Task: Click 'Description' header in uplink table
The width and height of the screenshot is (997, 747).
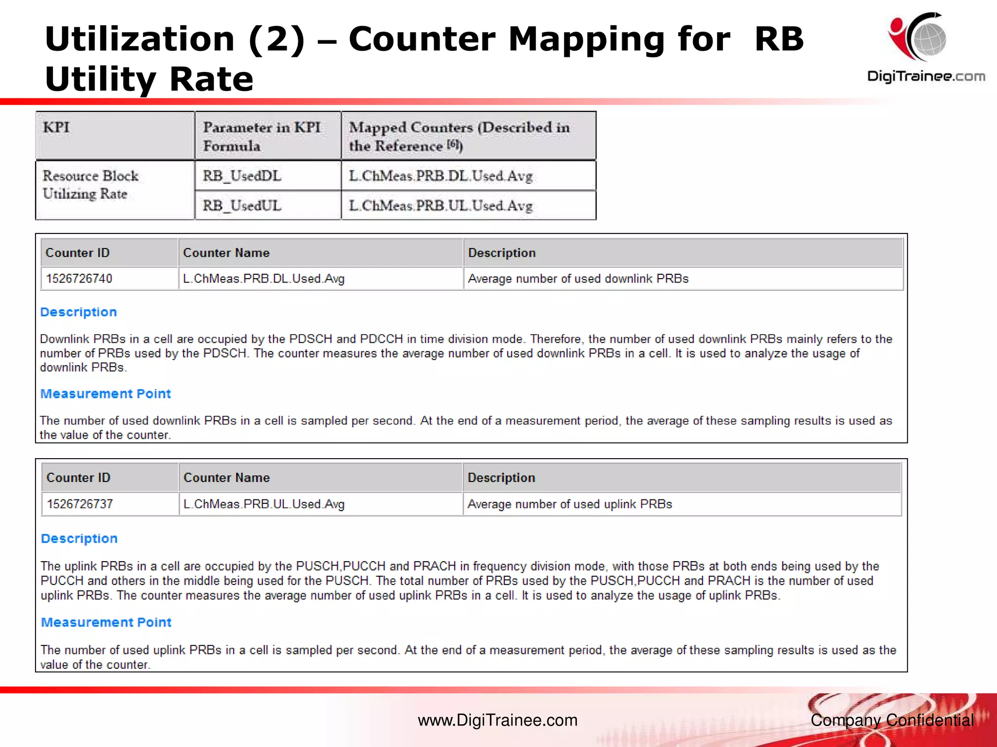Action: [682, 478]
